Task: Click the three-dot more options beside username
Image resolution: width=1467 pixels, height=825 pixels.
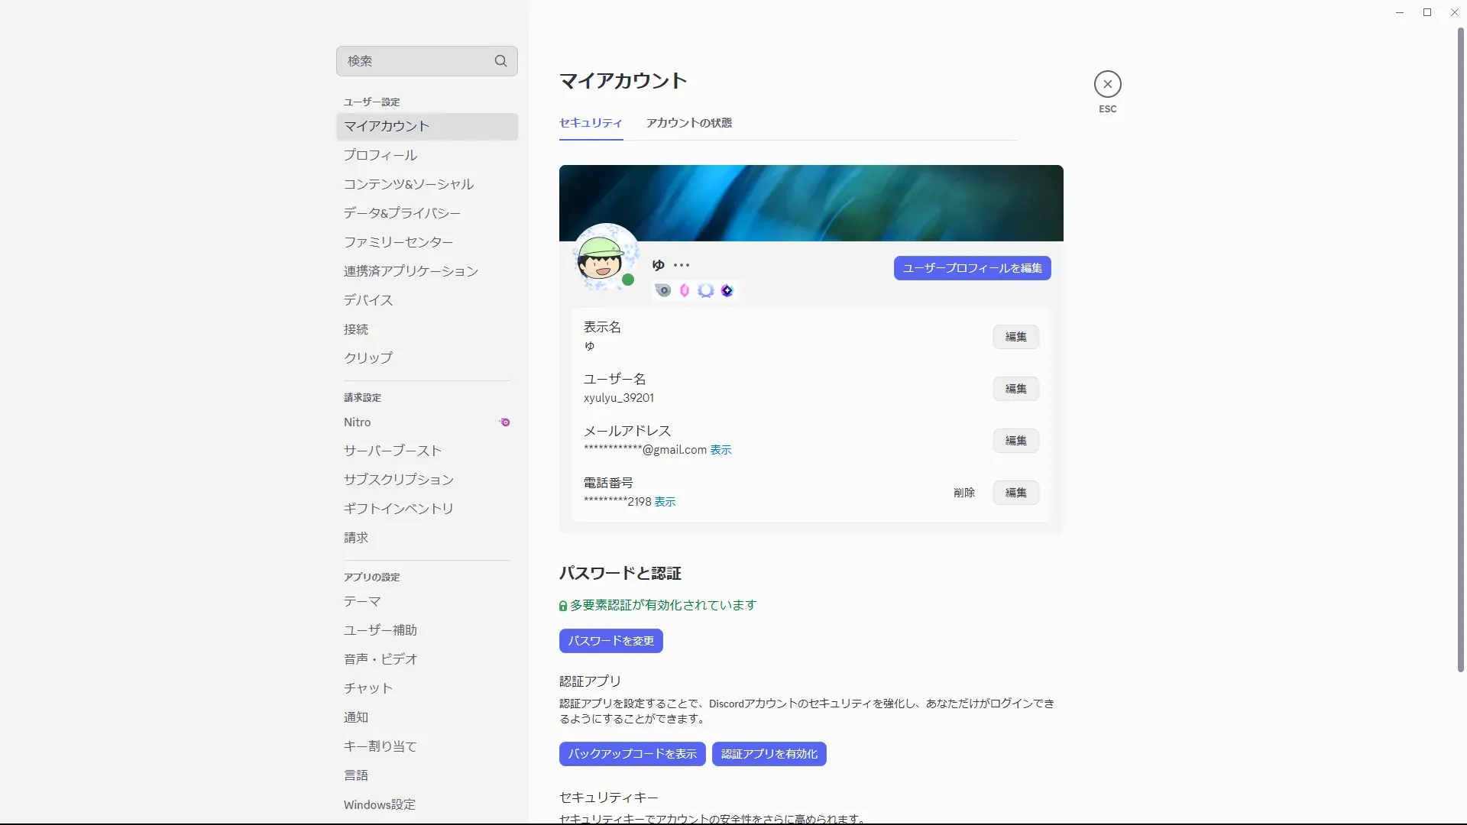Action: coord(682,265)
